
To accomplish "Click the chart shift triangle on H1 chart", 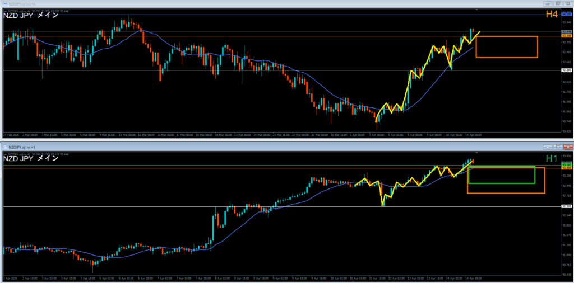I will point(476,152).
